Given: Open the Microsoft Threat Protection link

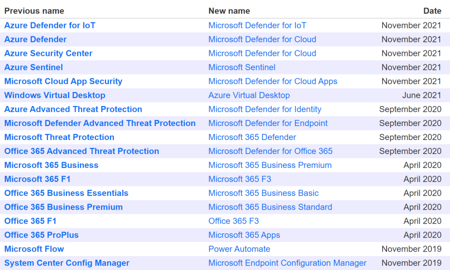Looking at the screenshot, I should pyautogui.click(x=59, y=137).
